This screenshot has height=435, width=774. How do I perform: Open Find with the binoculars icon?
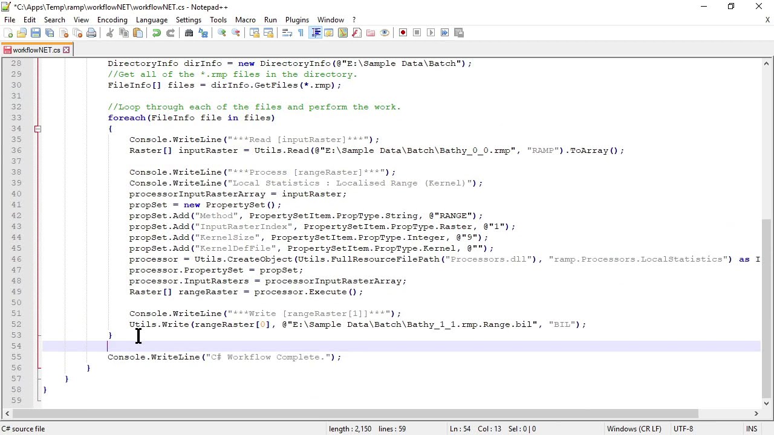coord(189,33)
